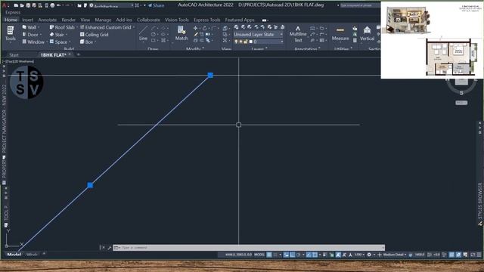Click the S direction on the ViewCube compass
484x272 pixels.
[x=461, y=92]
